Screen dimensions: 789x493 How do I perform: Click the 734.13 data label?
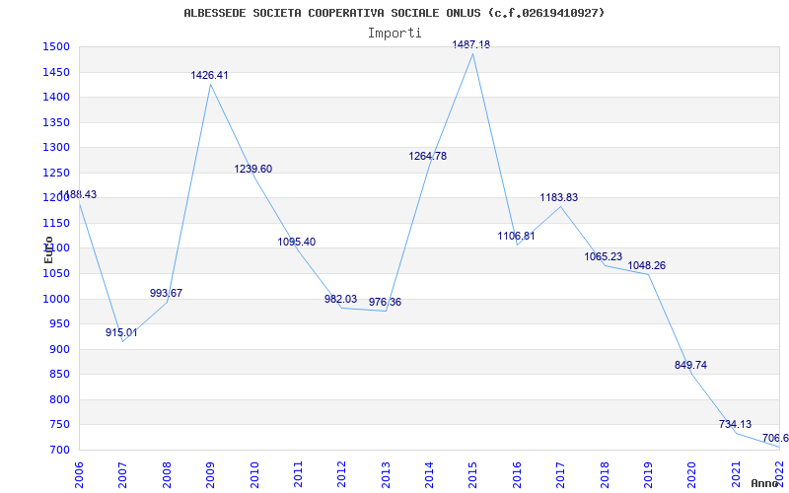pyautogui.click(x=735, y=424)
